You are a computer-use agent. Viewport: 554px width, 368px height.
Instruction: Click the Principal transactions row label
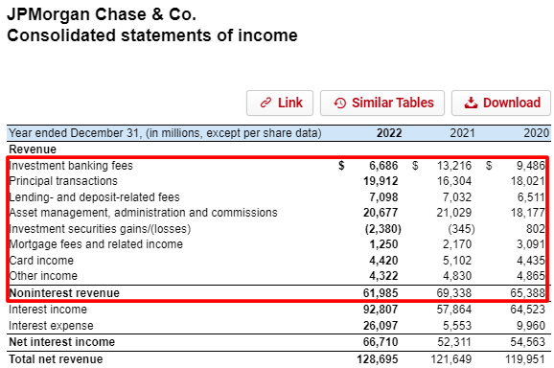pos(63,181)
